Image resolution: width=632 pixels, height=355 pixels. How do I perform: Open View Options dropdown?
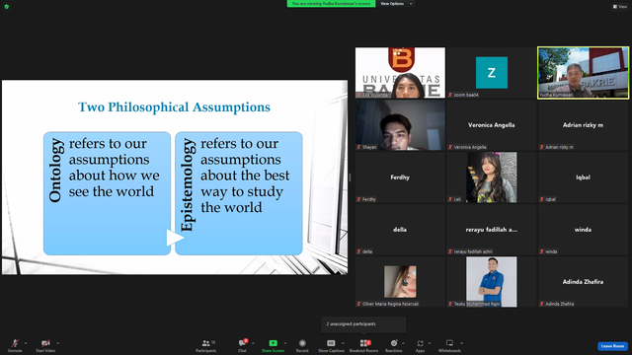(396, 4)
